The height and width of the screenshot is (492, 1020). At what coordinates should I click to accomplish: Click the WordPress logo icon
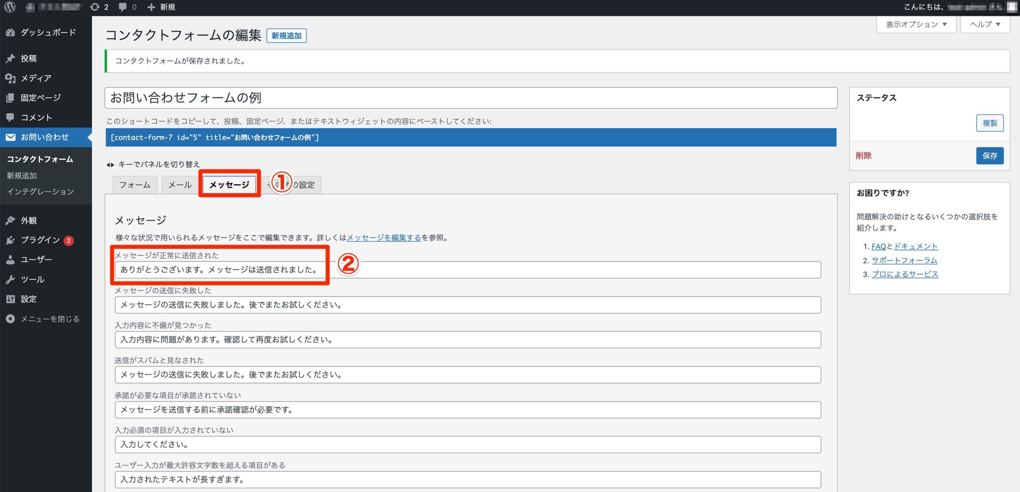[x=10, y=7]
